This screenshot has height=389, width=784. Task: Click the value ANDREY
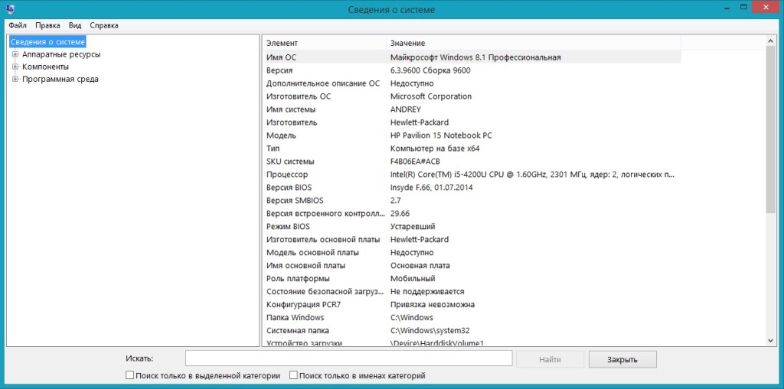coord(406,110)
